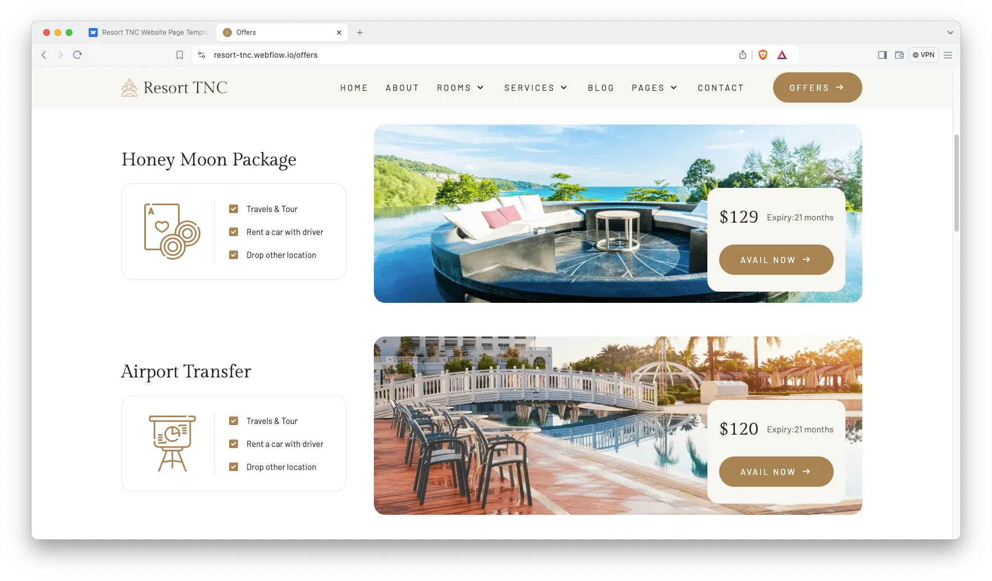Toggle Airport Transfer Drop other location checkbox
This screenshot has height=581, width=992.
pos(234,467)
